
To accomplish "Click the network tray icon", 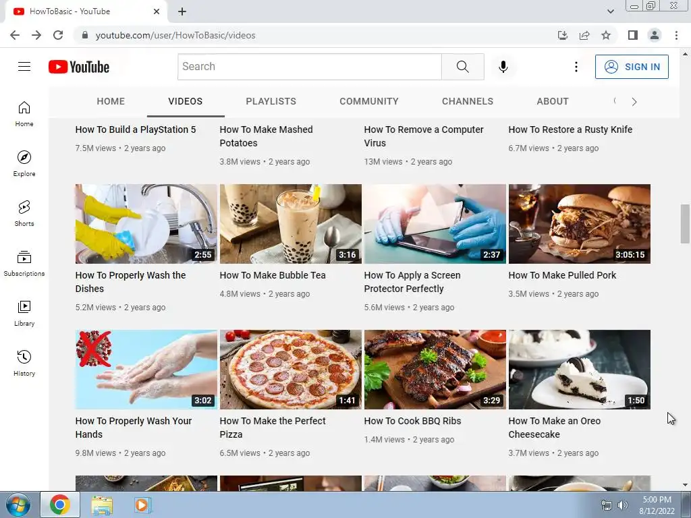I will [x=607, y=505].
